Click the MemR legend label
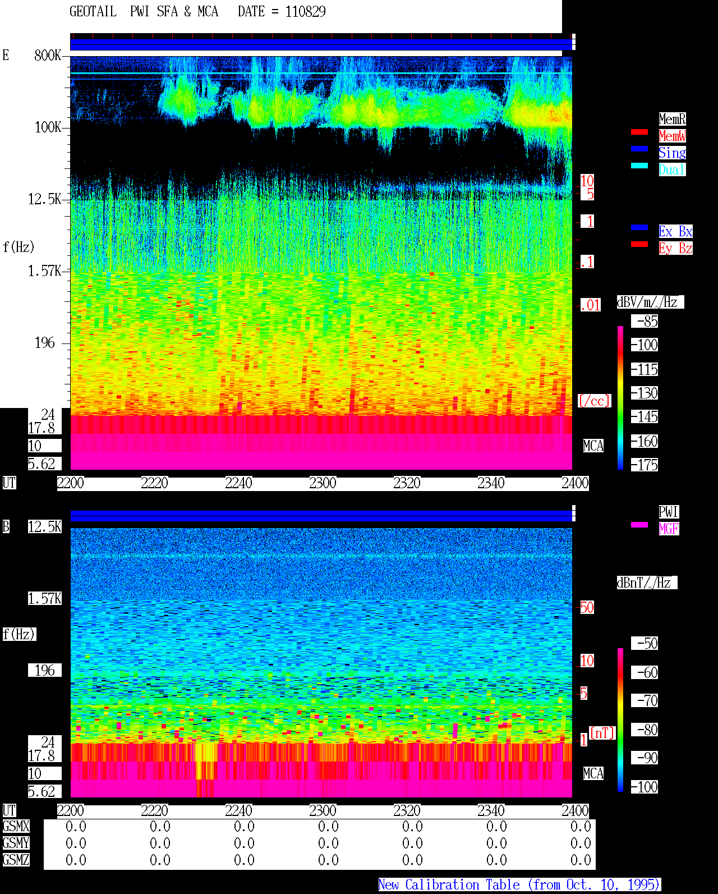Viewport: 718px width, 894px height. (672, 119)
